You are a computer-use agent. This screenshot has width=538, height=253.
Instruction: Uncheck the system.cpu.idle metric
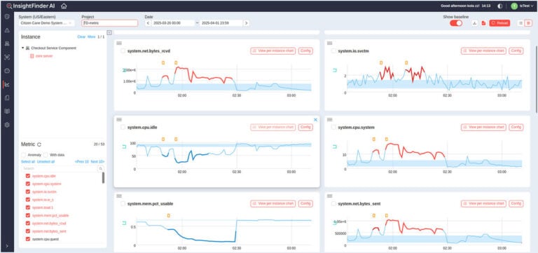pos(28,176)
